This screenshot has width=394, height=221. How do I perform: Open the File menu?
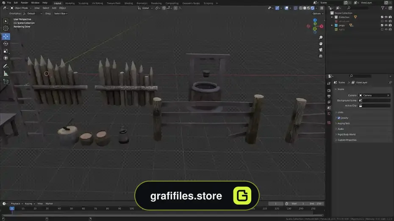[x=9, y=3]
